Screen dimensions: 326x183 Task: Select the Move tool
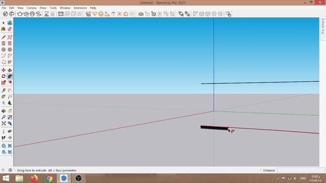4,70
